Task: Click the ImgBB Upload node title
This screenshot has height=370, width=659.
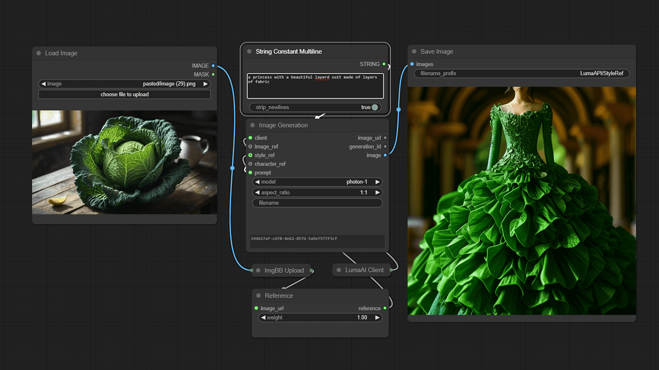Action: click(x=284, y=270)
